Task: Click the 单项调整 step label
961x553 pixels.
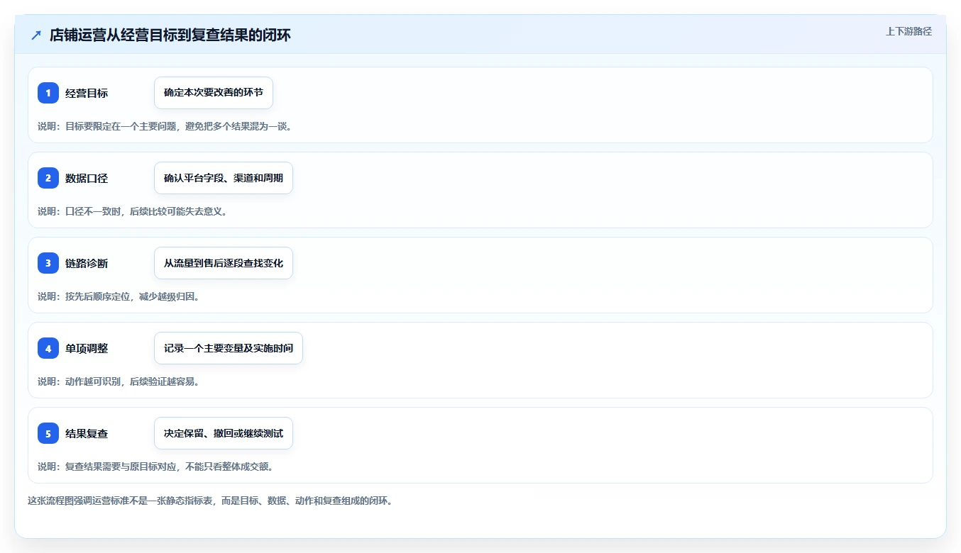Action: coord(87,348)
